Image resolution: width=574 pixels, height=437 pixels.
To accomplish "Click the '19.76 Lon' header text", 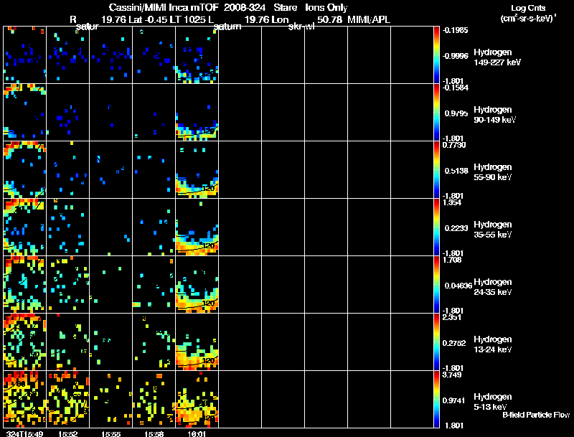I will pos(266,20).
